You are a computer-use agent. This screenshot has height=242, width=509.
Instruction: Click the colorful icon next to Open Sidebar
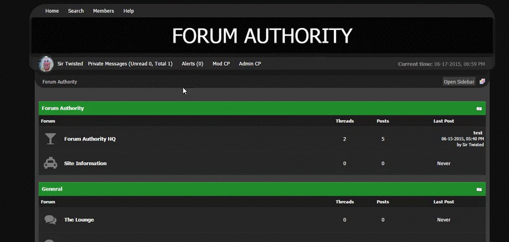[482, 82]
